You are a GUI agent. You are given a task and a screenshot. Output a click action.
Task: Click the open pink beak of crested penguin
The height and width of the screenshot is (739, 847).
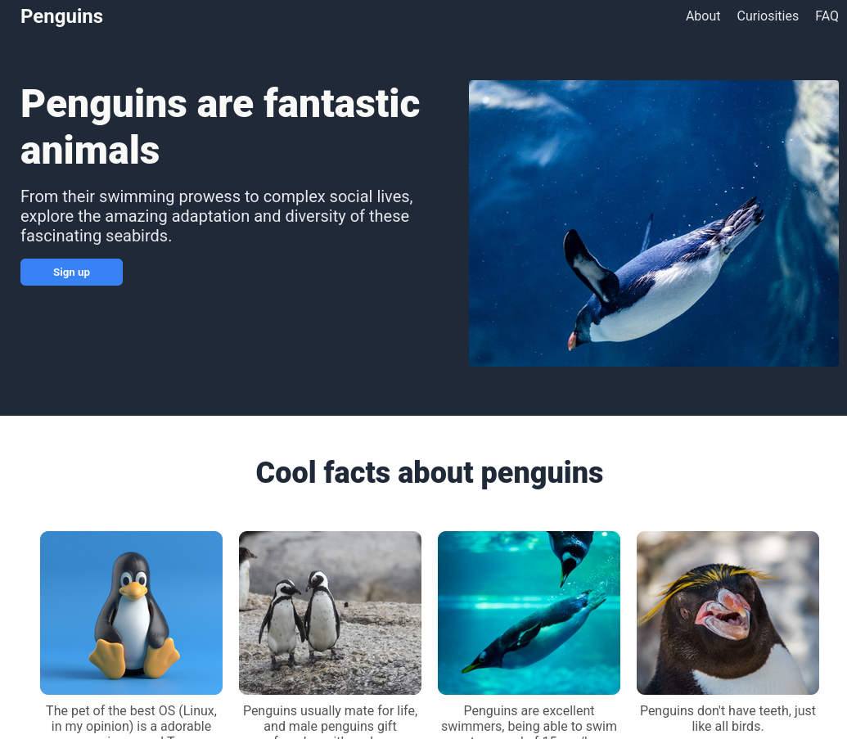[x=724, y=615]
